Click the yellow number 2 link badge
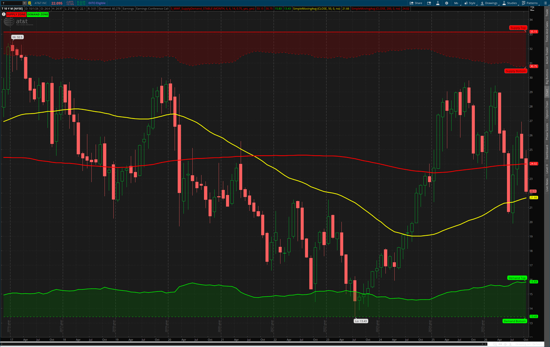Image resolution: width=550 pixels, height=347 pixels. tap(29, 3)
